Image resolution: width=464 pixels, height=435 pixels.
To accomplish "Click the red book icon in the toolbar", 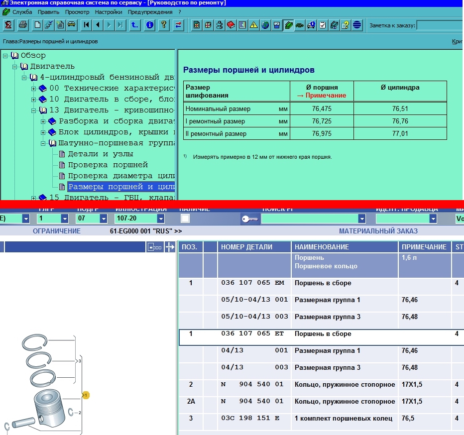I will coord(231,25).
